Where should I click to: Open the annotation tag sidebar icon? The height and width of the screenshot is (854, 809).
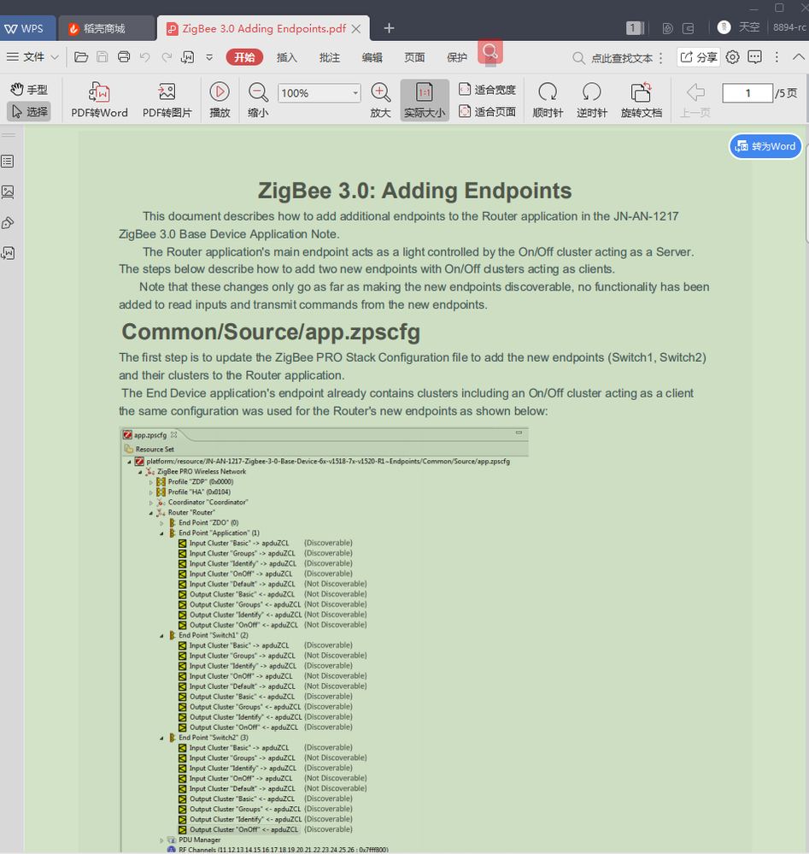(x=8, y=223)
